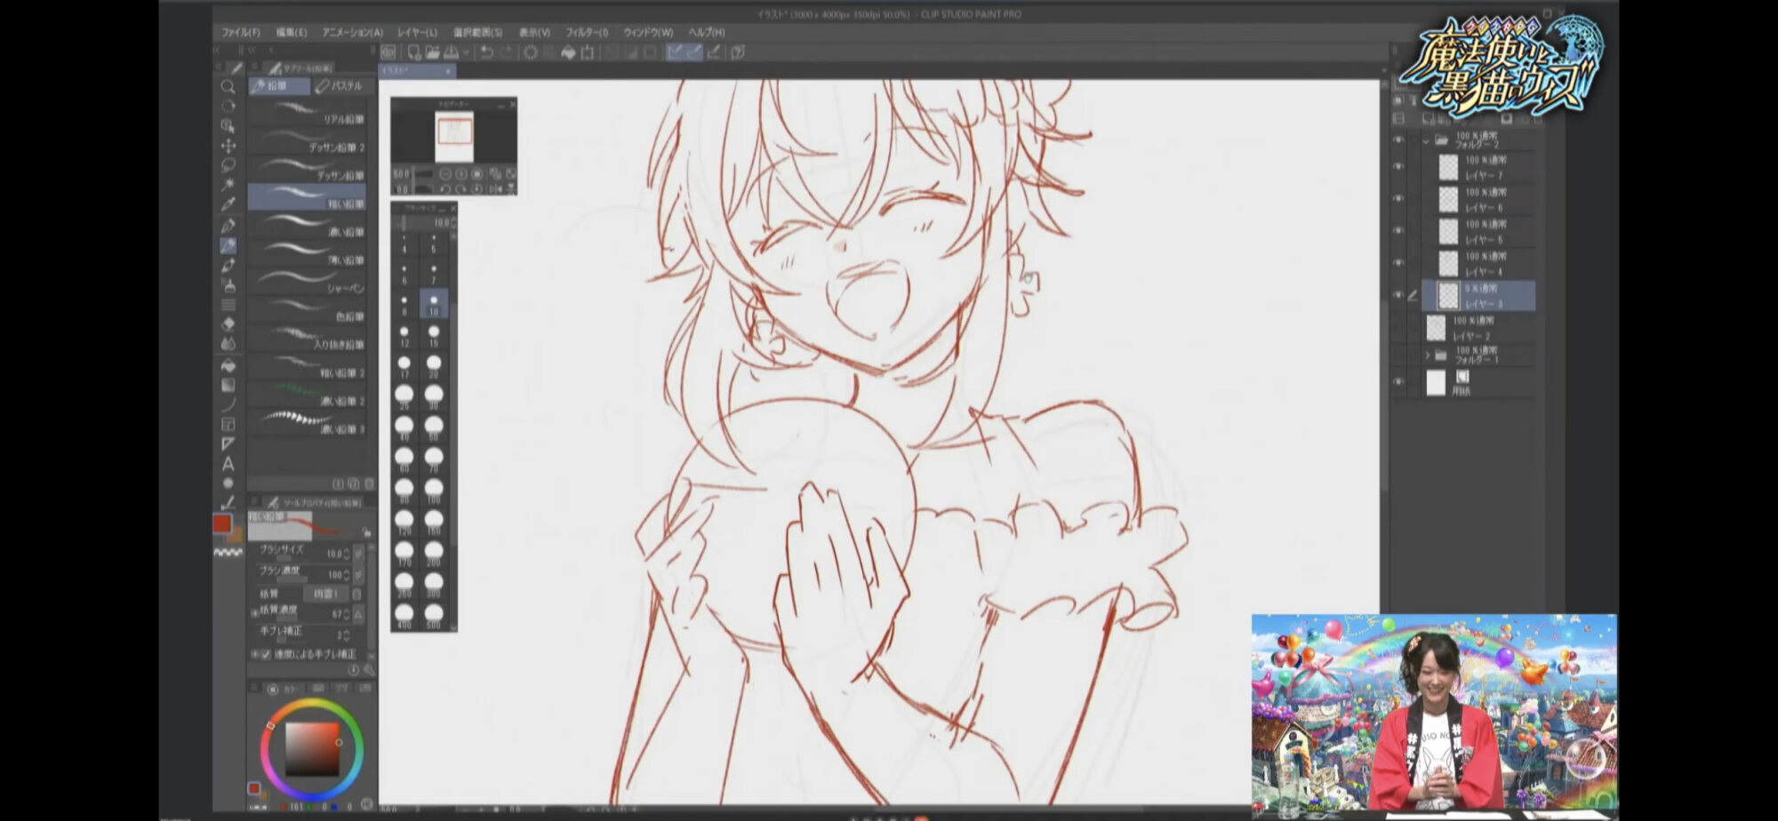Click the CLIP STUDIO launcher icon
This screenshot has width=1778, height=821.
point(388,52)
